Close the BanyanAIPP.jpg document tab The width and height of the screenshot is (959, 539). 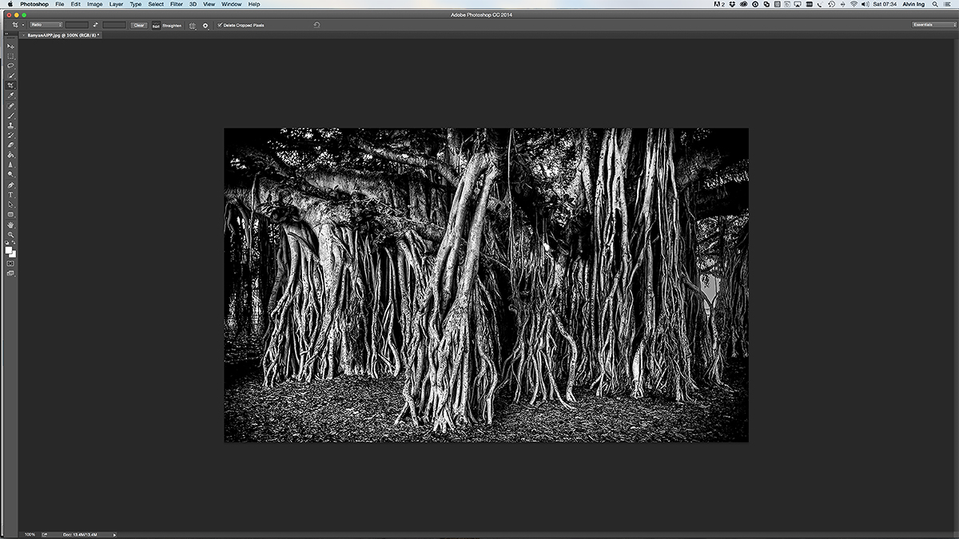click(x=23, y=35)
